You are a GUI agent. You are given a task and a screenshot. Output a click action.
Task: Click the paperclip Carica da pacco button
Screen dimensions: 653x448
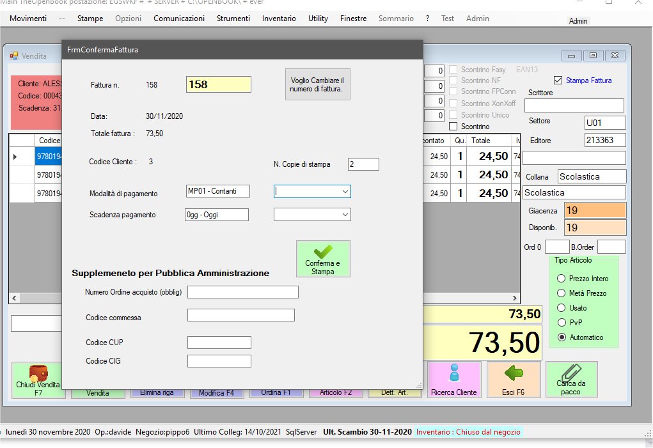(571, 380)
